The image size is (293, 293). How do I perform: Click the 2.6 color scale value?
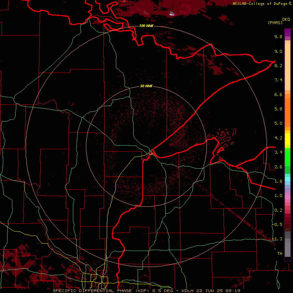(278, 167)
